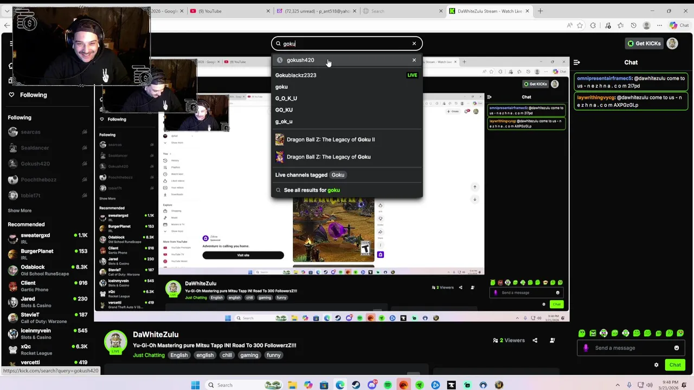Viewport: 694px width, 390px height.
Task: Open Discord from the taskbar
Action: (x=372, y=385)
